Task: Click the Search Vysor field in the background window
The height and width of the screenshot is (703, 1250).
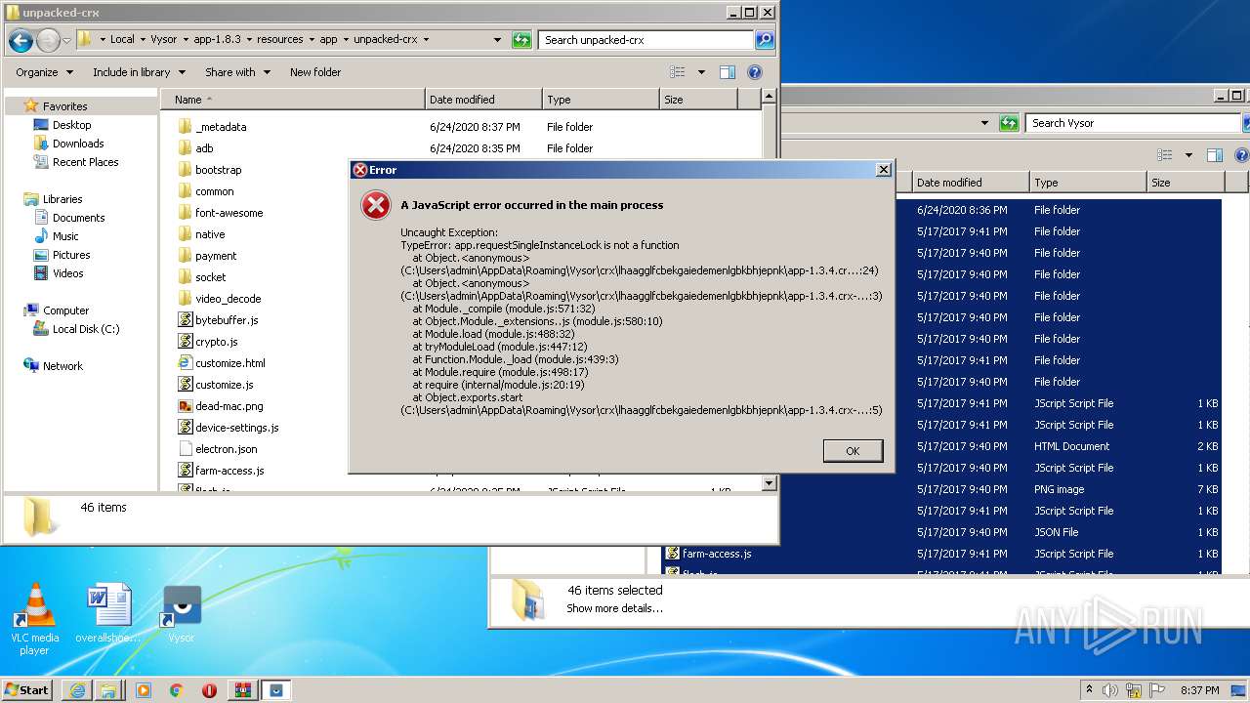Action: click(1133, 123)
